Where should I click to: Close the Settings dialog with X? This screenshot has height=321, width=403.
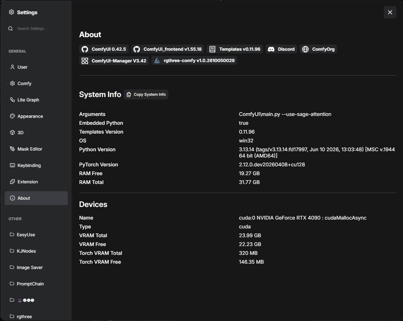390,12
